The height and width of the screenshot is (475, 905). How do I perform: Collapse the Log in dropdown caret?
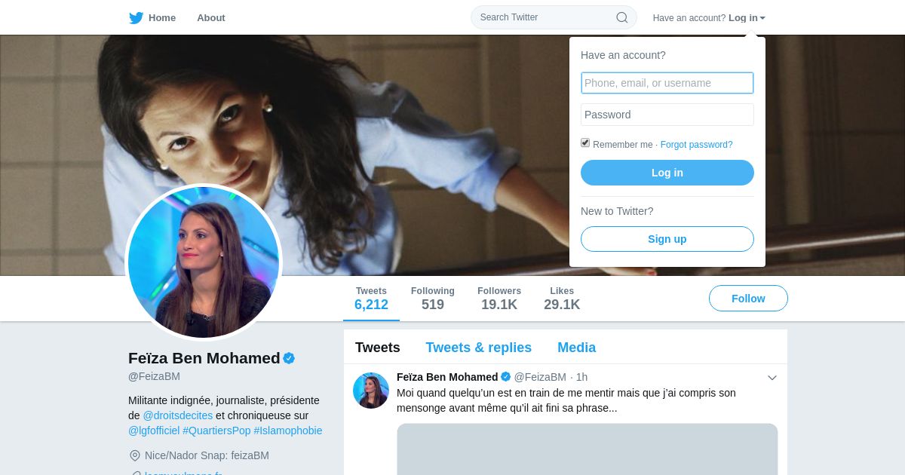(762, 18)
